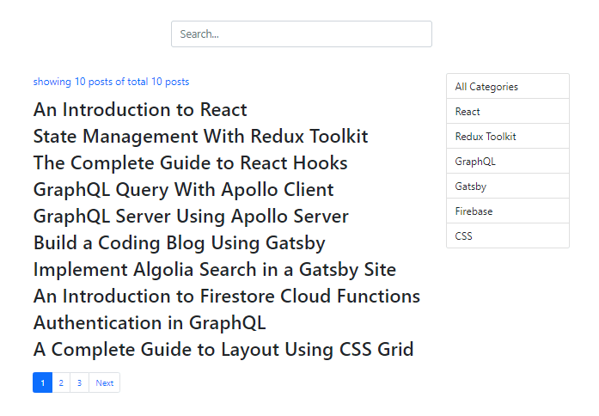Choose the GraphQL category

click(x=507, y=162)
